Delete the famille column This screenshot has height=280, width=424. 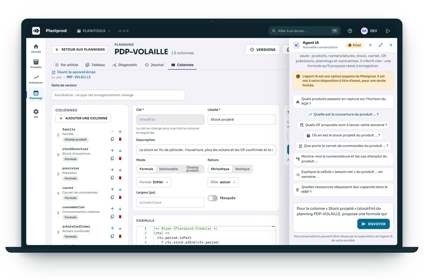[120, 139]
